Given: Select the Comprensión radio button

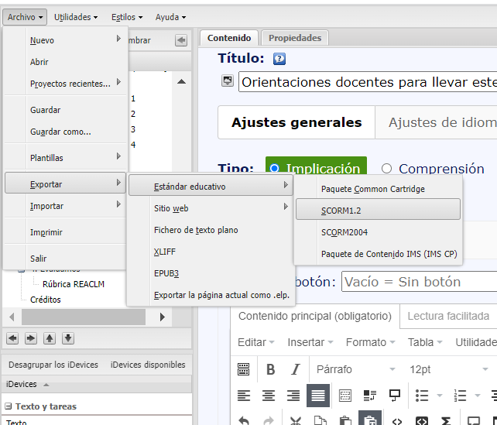Looking at the screenshot, I should coord(386,168).
